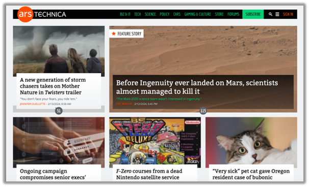The width and height of the screenshot is (309, 187).
Task: Visit the Store link
Action: 219,14
